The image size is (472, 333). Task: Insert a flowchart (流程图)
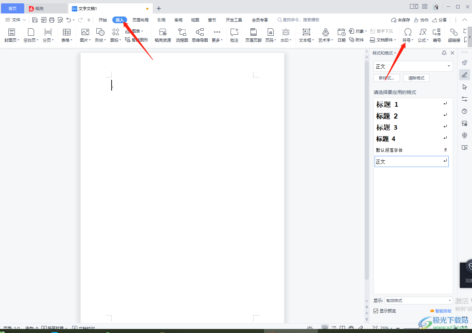click(182, 35)
